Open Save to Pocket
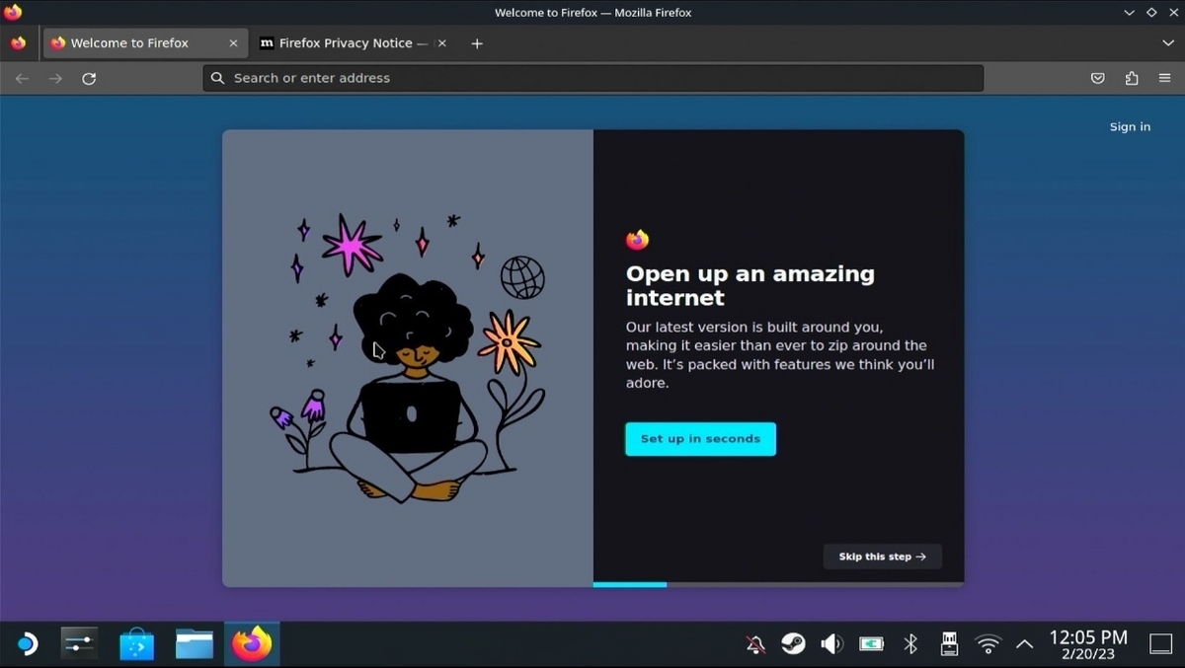The height and width of the screenshot is (668, 1185). [1097, 78]
